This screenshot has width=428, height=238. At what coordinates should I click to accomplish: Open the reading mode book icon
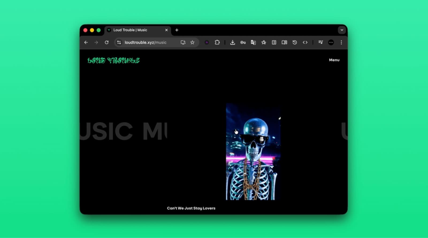[284, 42]
